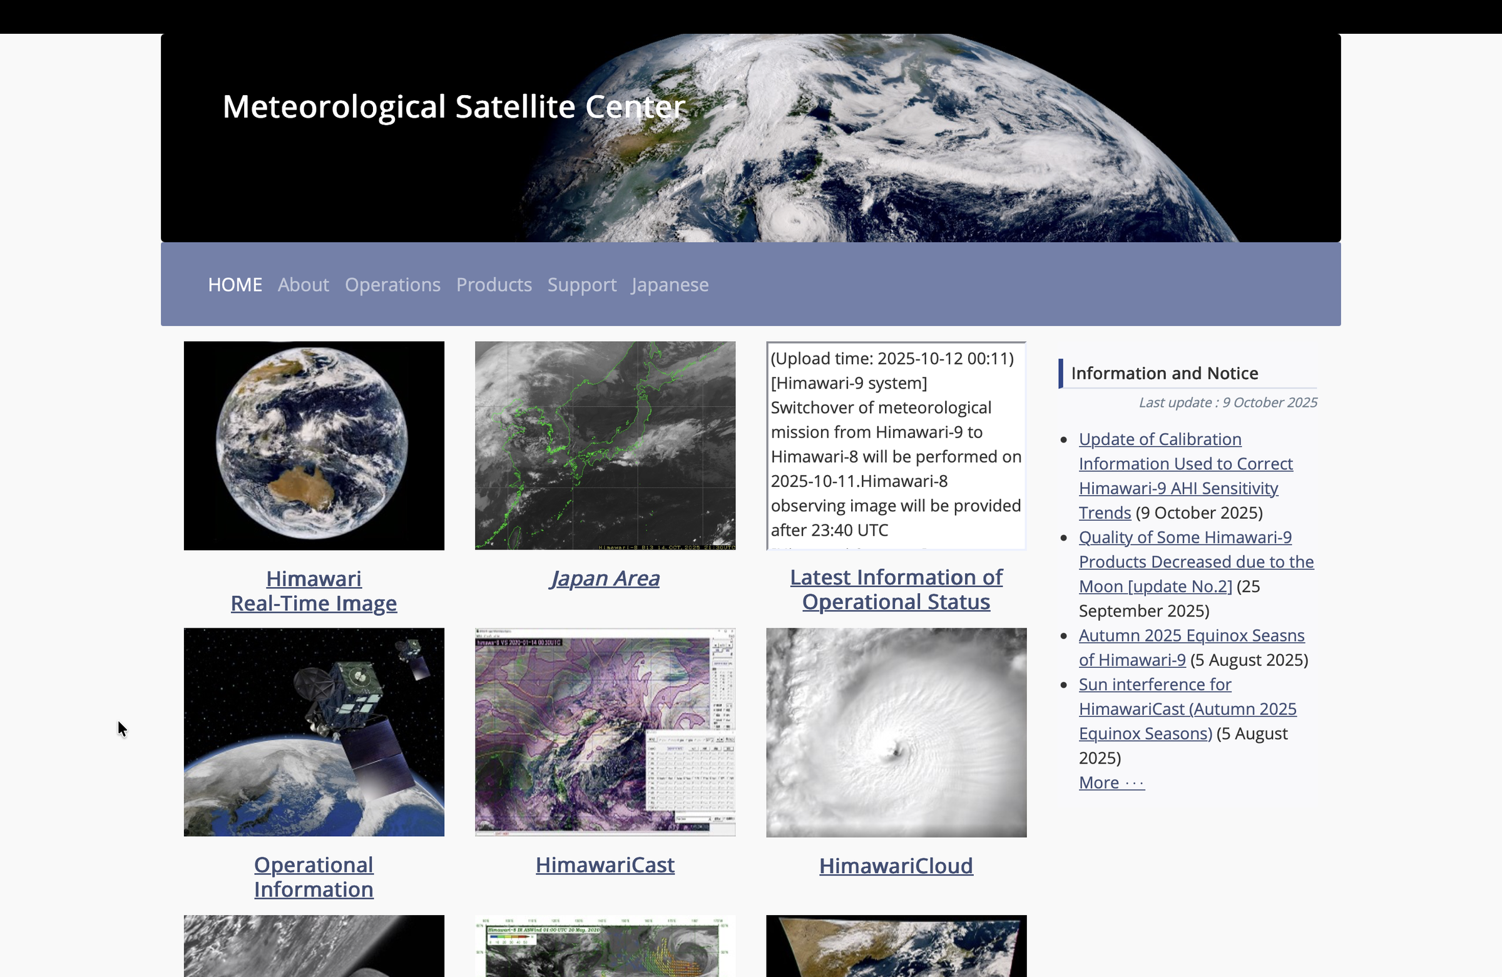Switch the site to Japanese
Screen dimensions: 1502x977
click(669, 285)
